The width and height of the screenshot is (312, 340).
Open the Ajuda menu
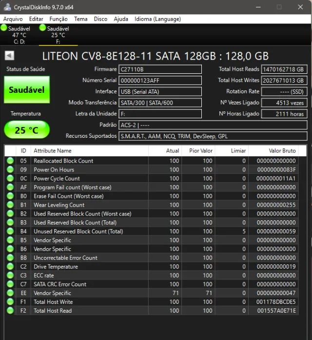point(121,19)
